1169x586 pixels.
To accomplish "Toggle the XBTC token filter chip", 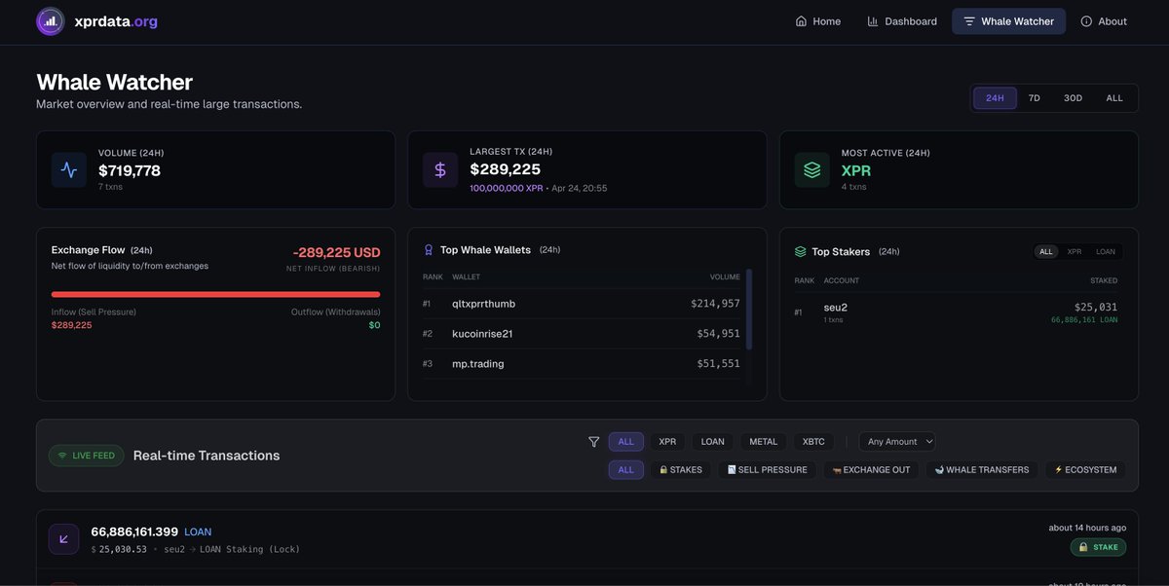I will 813,442.
